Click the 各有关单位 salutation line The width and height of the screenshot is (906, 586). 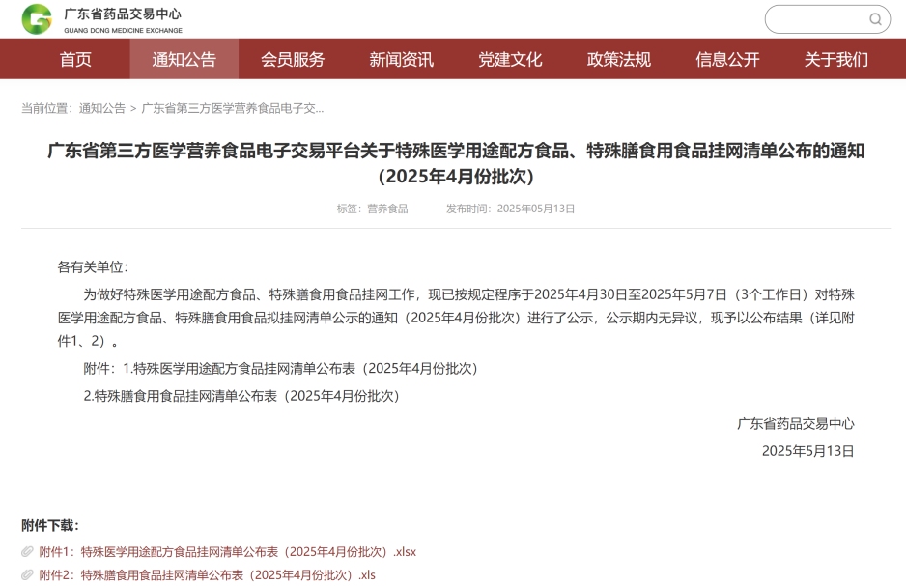(93, 266)
